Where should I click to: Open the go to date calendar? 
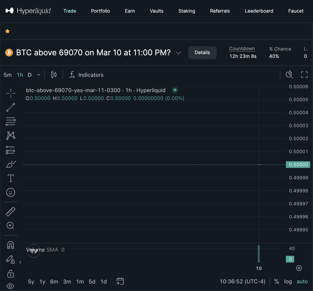pos(120,281)
